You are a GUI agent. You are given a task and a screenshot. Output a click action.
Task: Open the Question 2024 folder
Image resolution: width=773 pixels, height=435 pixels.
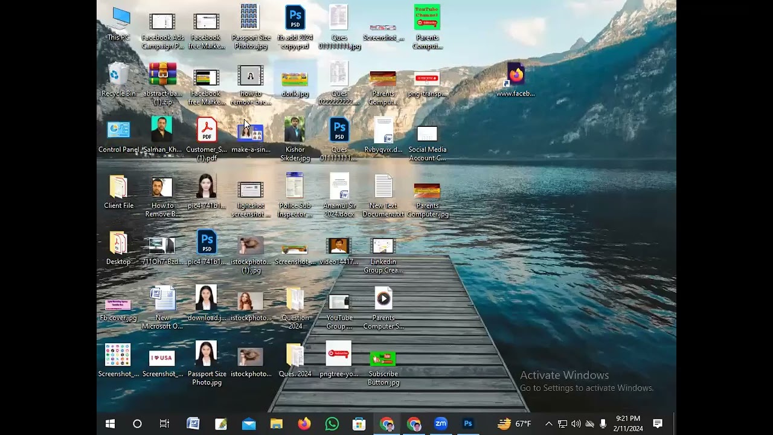click(x=295, y=309)
